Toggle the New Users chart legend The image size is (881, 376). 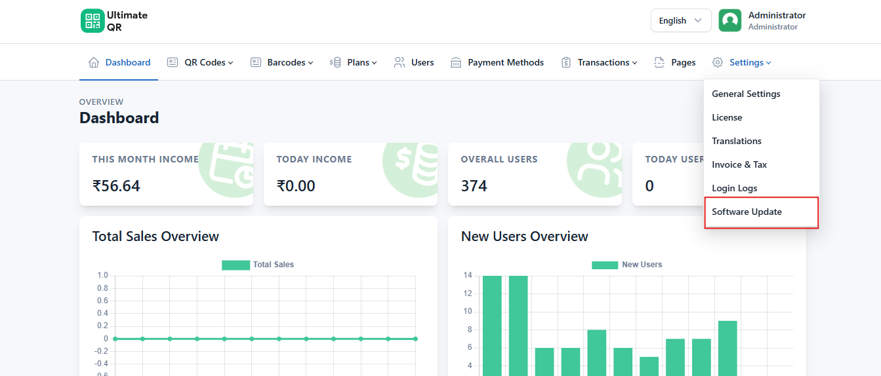(x=626, y=265)
